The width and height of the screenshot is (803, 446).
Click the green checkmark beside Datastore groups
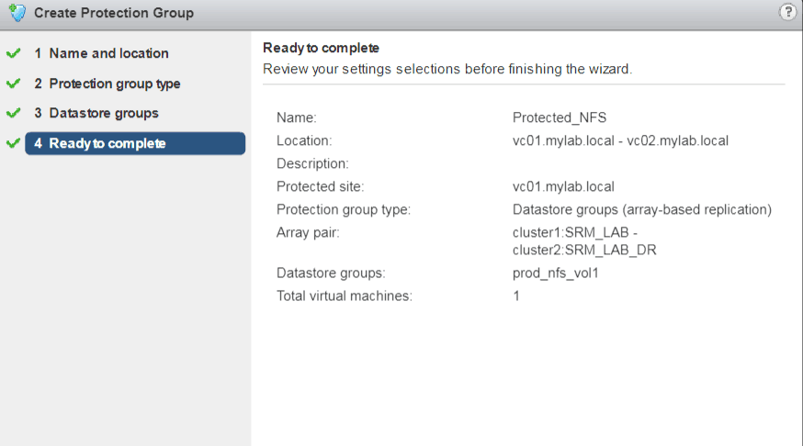tap(13, 114)
